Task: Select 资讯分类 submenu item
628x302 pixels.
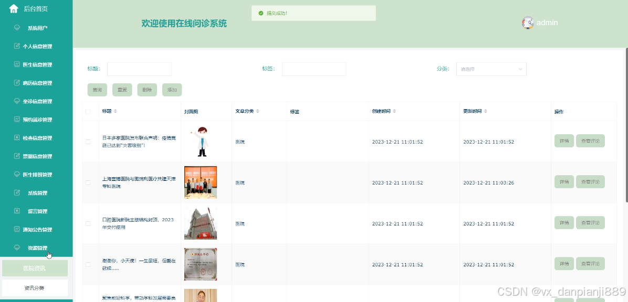Action: (35, 288)
